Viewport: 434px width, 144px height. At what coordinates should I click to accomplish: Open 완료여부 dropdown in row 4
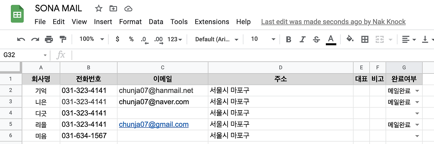[x=417, y=113]
